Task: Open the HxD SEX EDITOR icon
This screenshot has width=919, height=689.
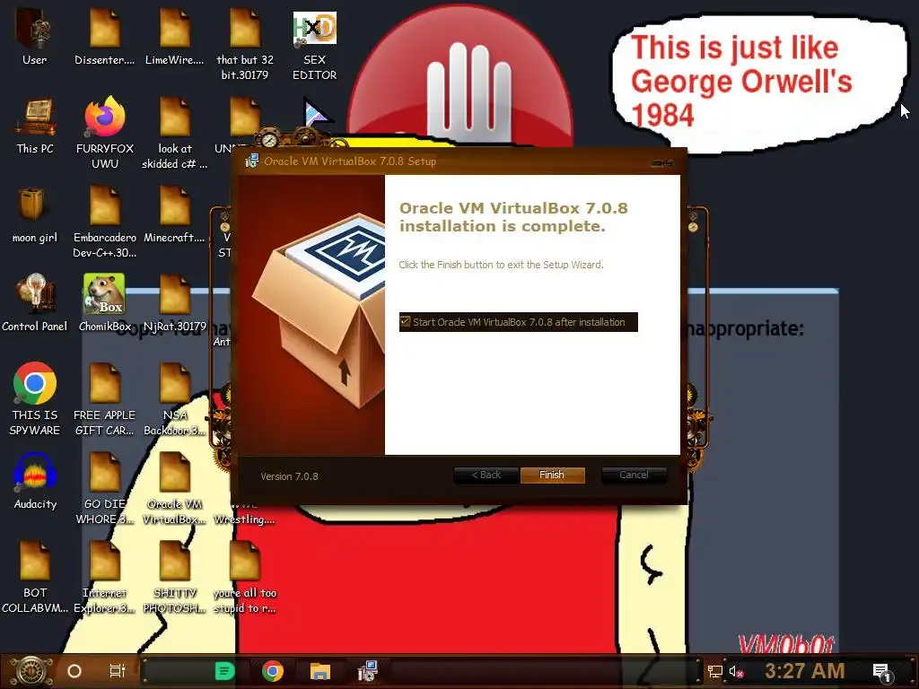Action: click(315, 46)
